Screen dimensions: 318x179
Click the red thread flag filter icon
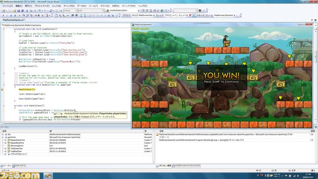tap(190, 15)
